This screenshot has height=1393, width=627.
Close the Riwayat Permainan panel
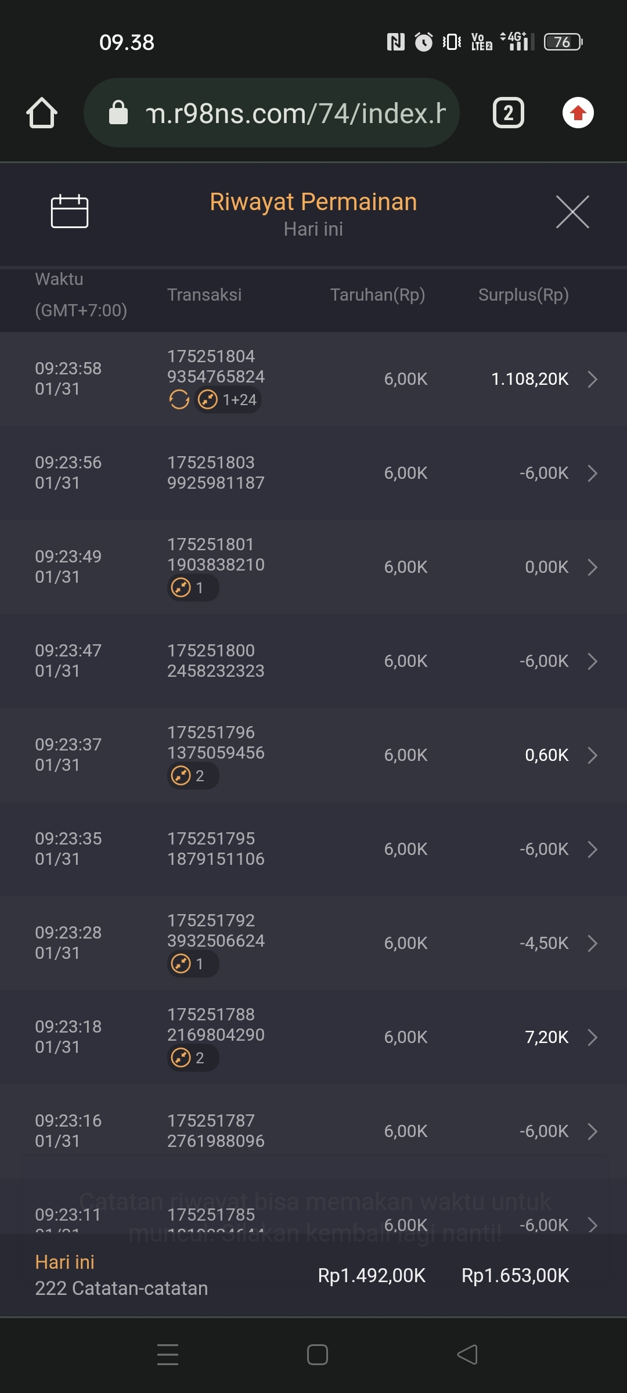click(572, 212)
